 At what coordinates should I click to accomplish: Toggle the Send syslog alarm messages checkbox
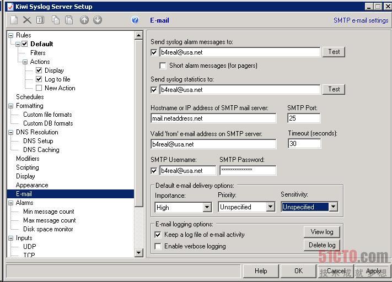[x=154, y=52]
